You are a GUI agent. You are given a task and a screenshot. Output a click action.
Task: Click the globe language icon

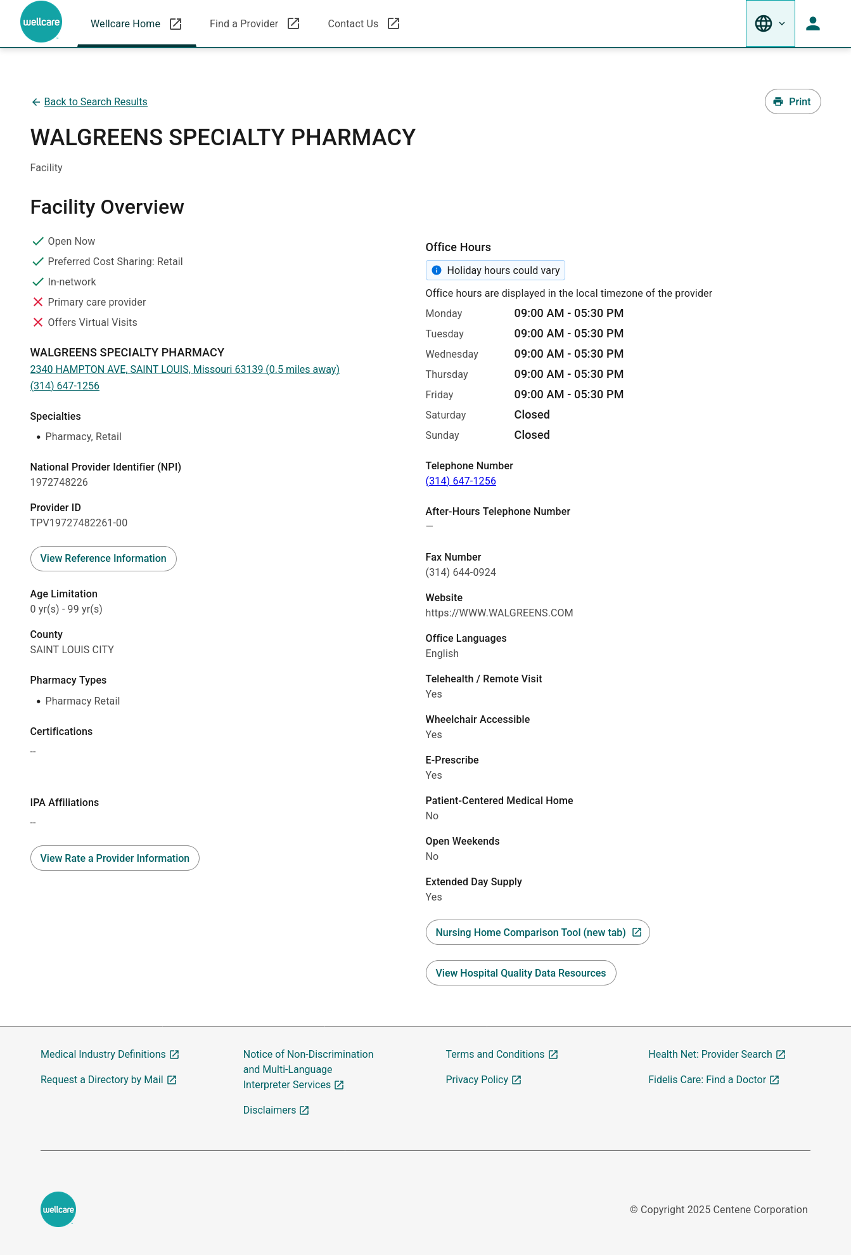[764, 23]
